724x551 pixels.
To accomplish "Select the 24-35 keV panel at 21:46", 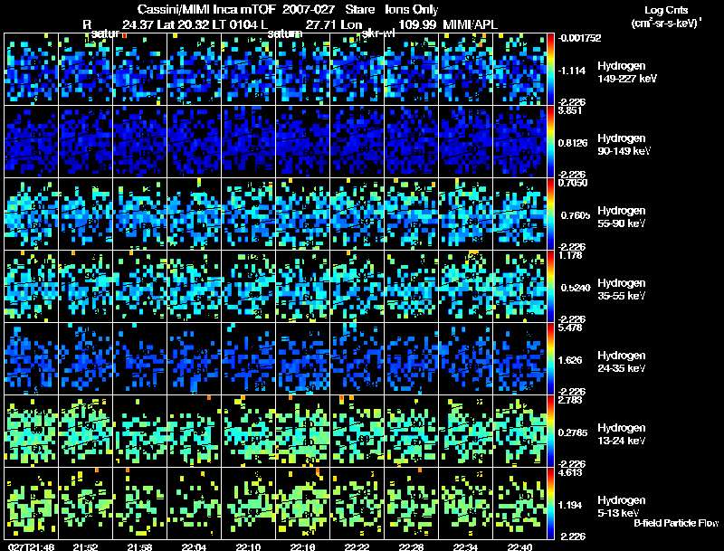I will pyautogui.click(x=31, y=358).
